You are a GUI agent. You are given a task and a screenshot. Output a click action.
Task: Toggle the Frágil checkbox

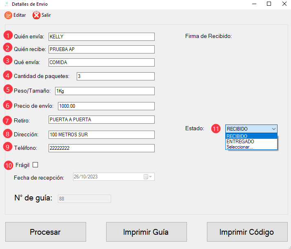point(35,165)
